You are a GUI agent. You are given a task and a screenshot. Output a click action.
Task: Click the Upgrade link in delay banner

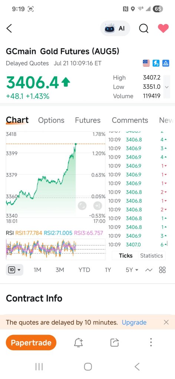(x=134, y=322)
